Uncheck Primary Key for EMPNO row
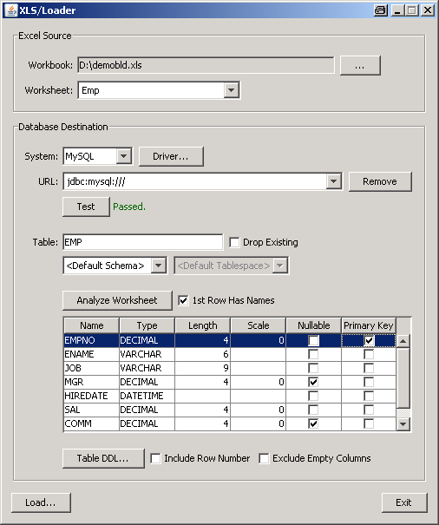The width and height of the screenshot is (439, 525). point(369,340)
